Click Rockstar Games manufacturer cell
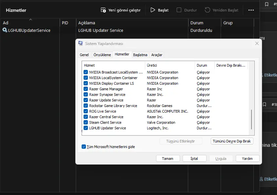Screen dimensions: 277x195 160,106
